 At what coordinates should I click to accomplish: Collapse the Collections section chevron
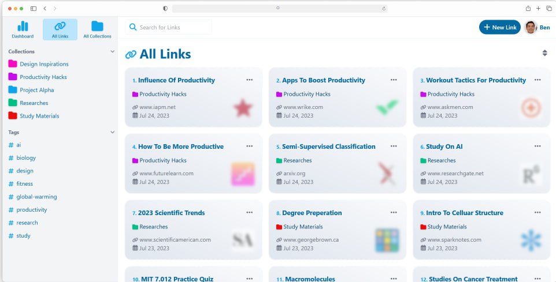tap(112, 51)
